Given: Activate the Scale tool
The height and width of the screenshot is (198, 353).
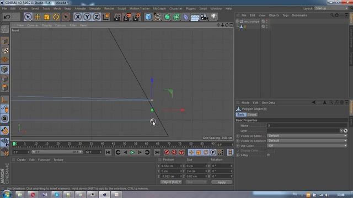Looking at the screenshot, I should 46,17.
